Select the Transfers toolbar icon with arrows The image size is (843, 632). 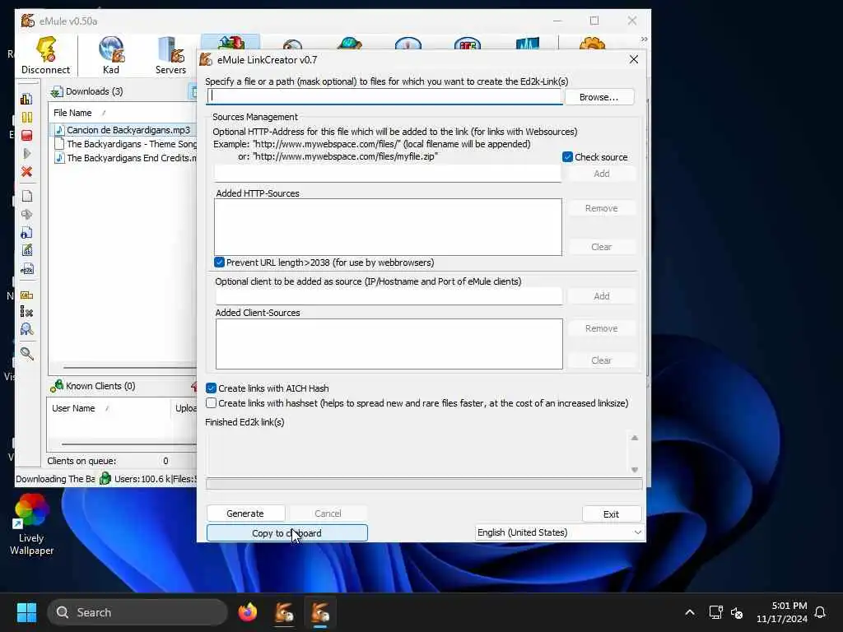pos(231,43)
